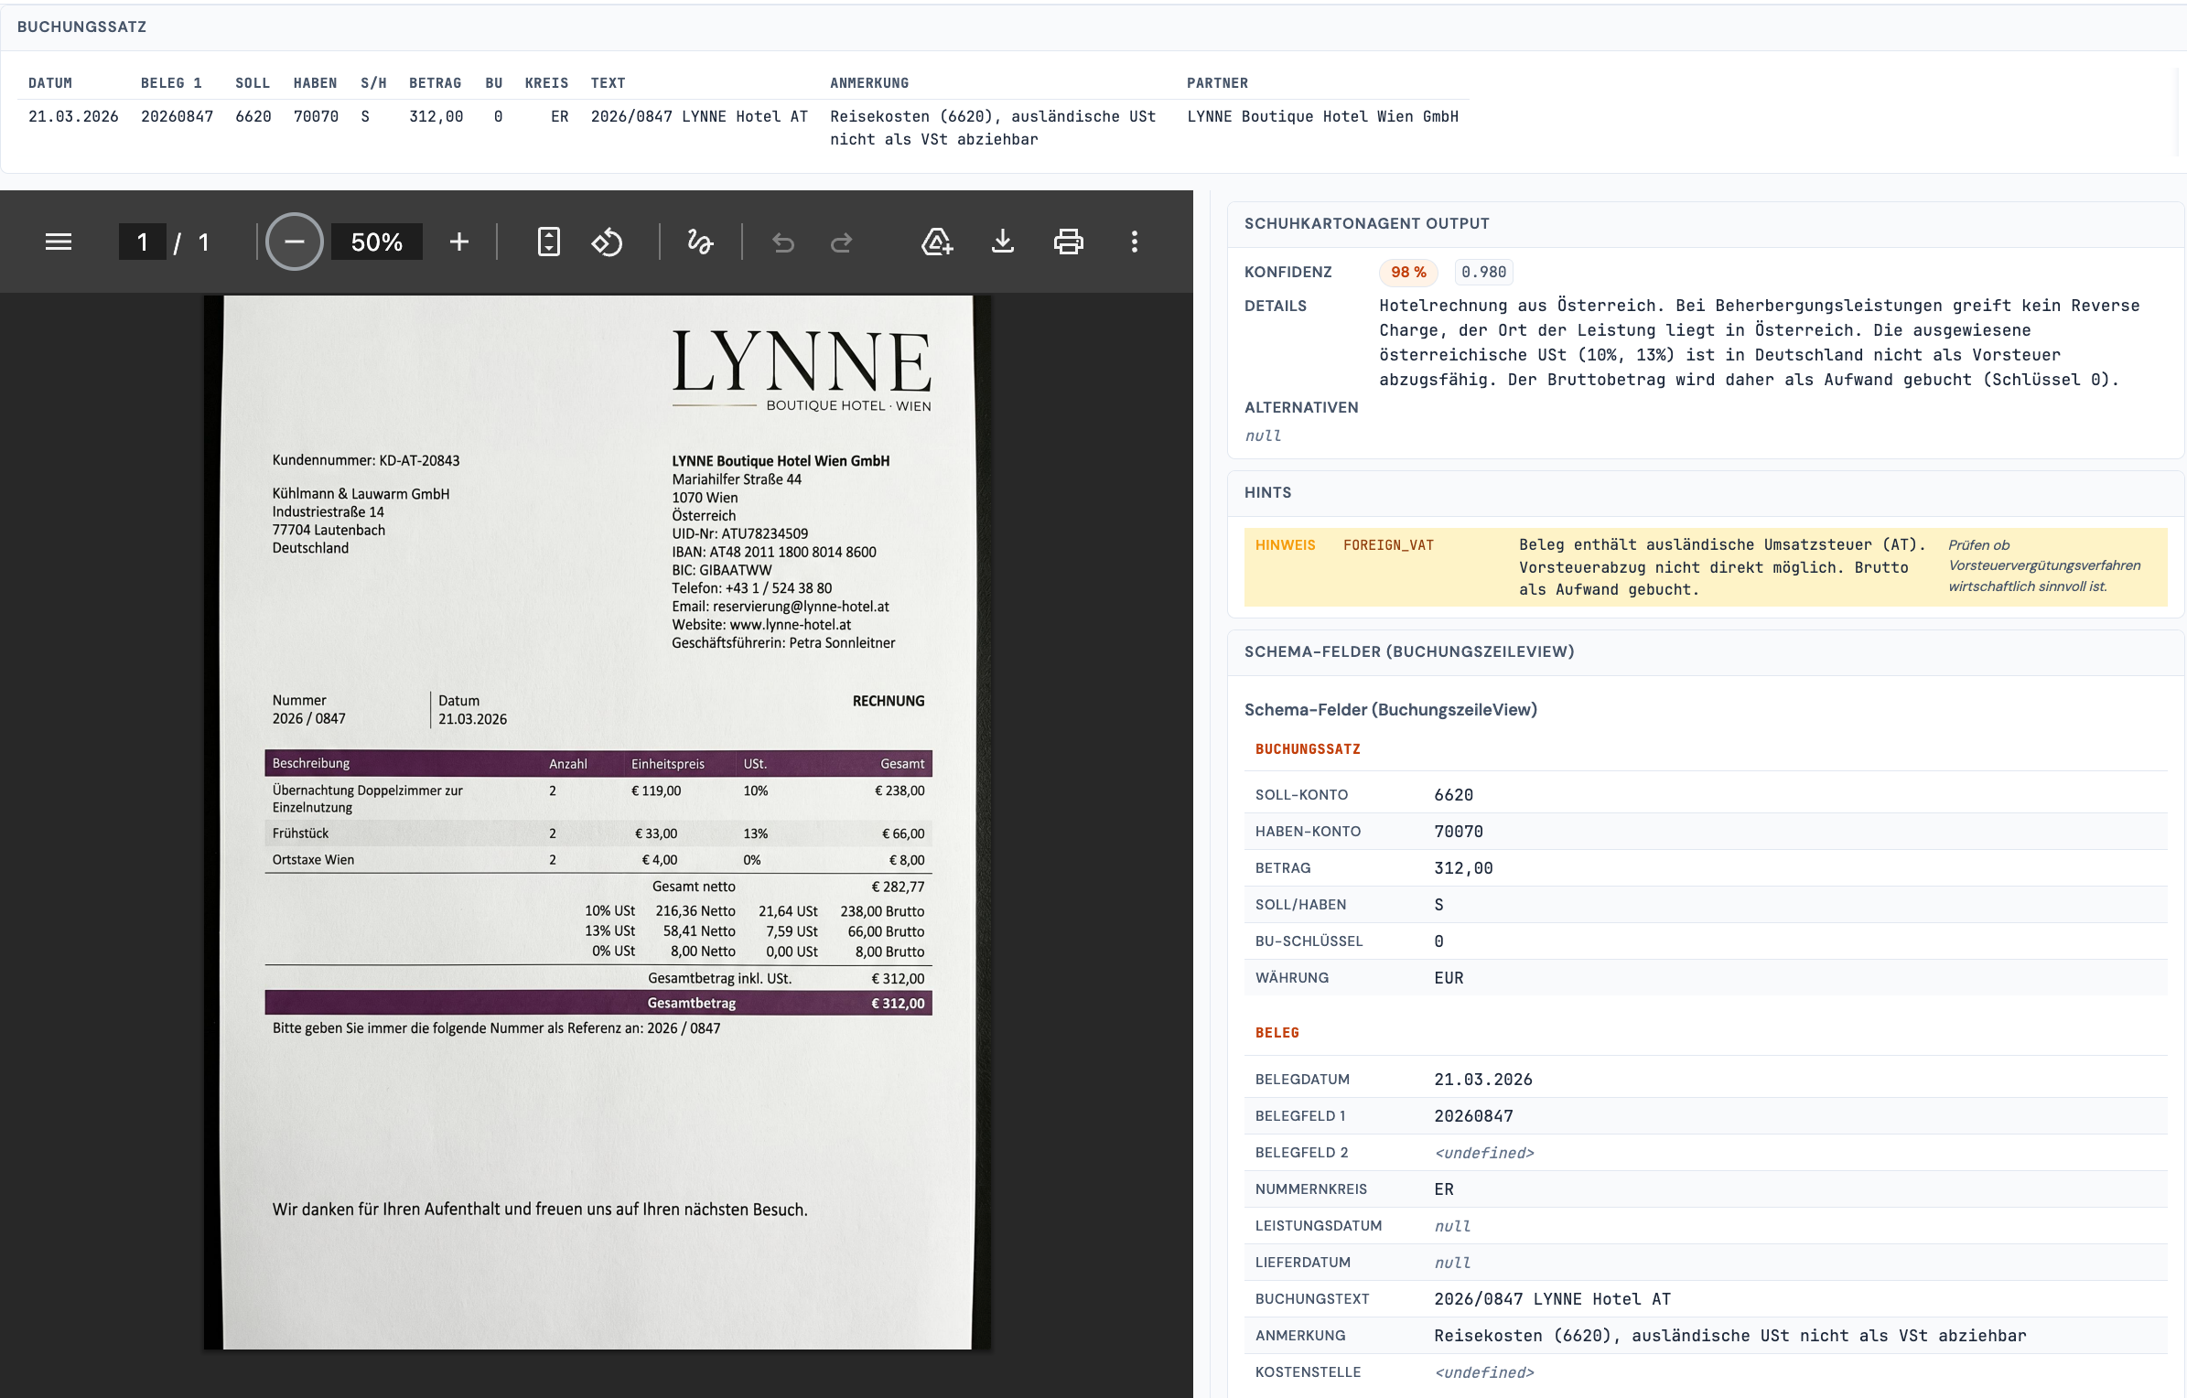Screen dimensions: 2187x1398
Task: Click the 98 % confidence badge
Action: point(1408,272)
